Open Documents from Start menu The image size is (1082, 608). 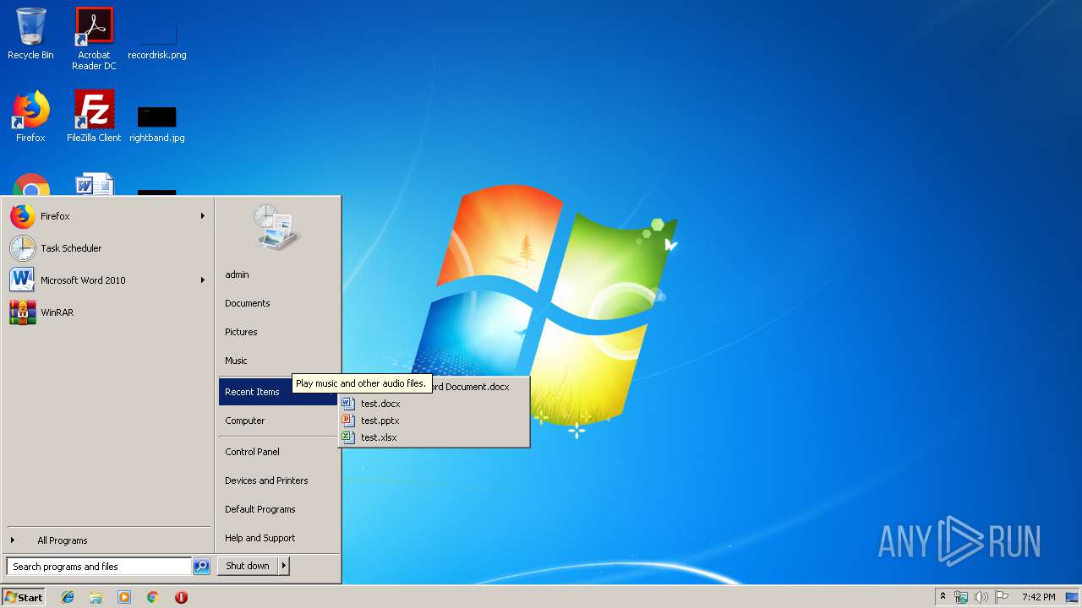coord(278,303)
